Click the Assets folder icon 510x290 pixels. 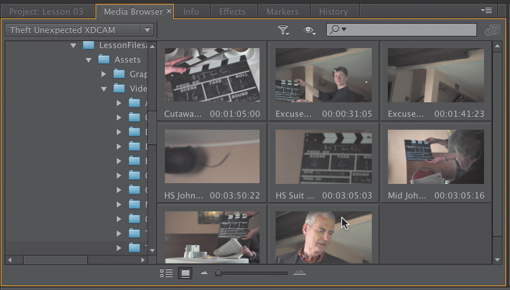[104, 60]
